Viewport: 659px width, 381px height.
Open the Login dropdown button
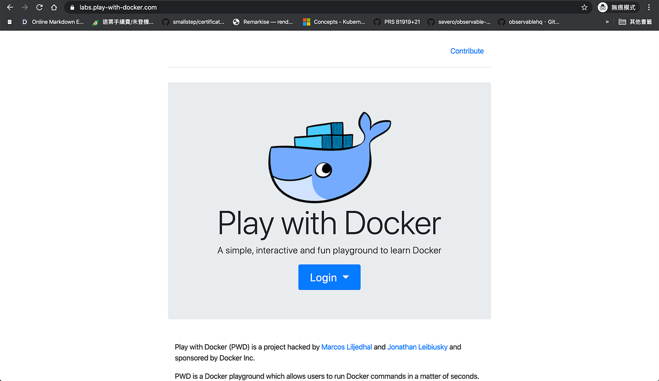329,277
